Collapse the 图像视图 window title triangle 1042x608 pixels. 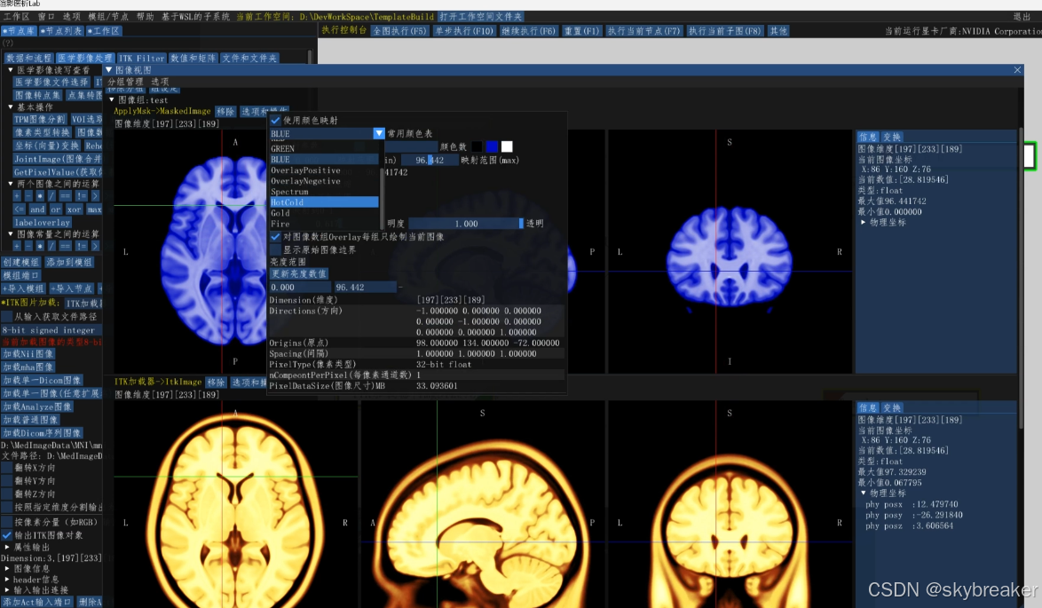pyautogui.click(x=109, y=70)
